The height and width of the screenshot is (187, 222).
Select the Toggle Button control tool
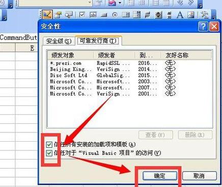[x=148, y=15]
